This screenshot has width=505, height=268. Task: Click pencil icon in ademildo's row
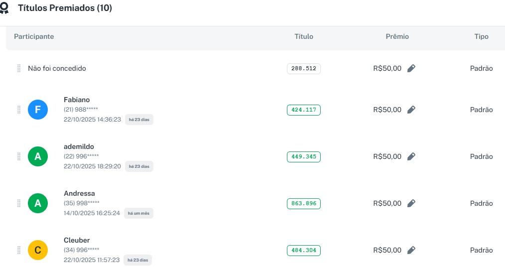411,156
